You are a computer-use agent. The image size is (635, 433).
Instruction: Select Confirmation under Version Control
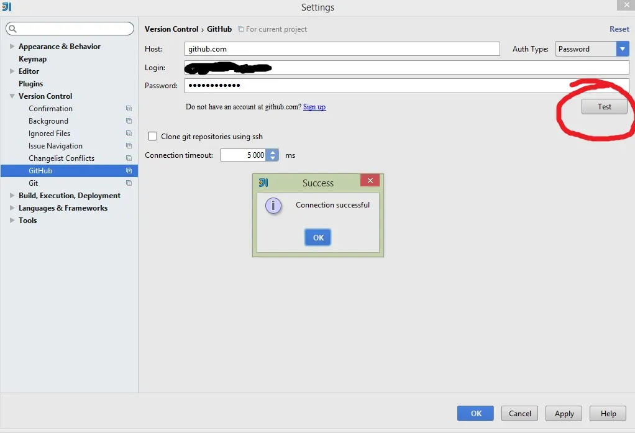pos(50,109)
